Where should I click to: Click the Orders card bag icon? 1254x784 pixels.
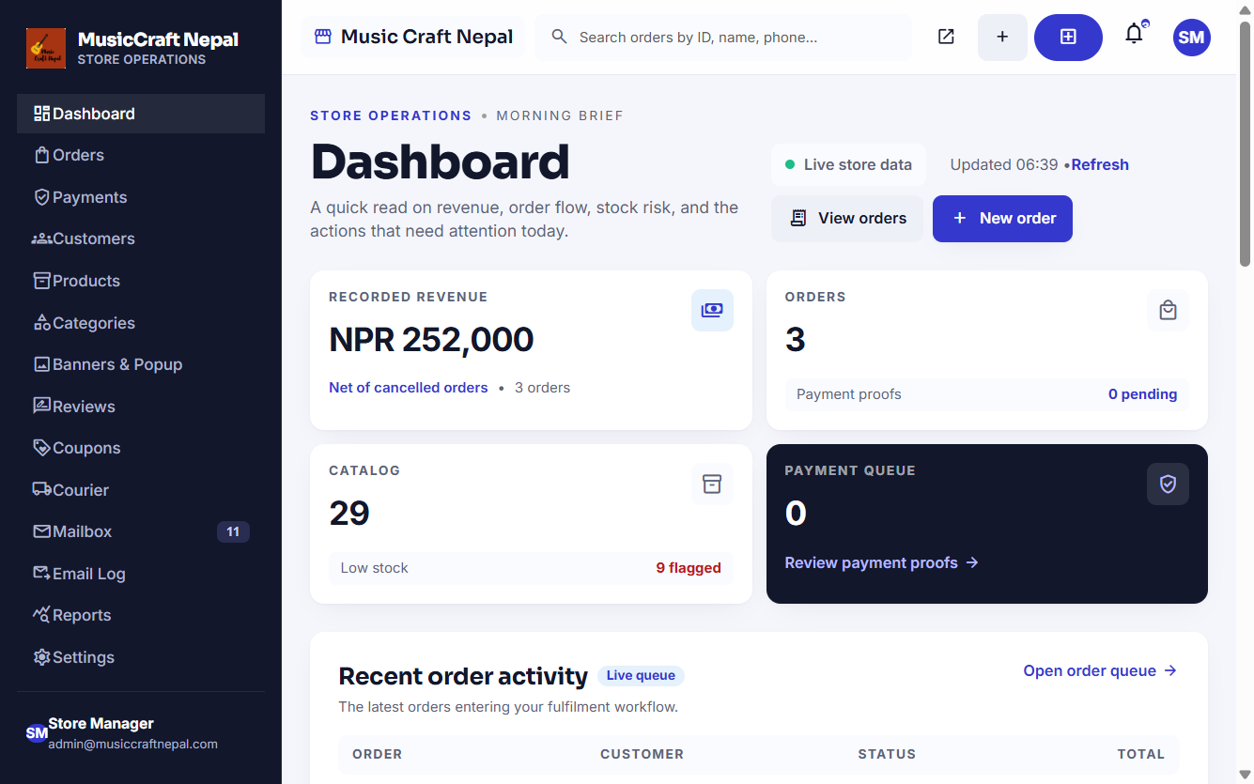click(1168, 311)
